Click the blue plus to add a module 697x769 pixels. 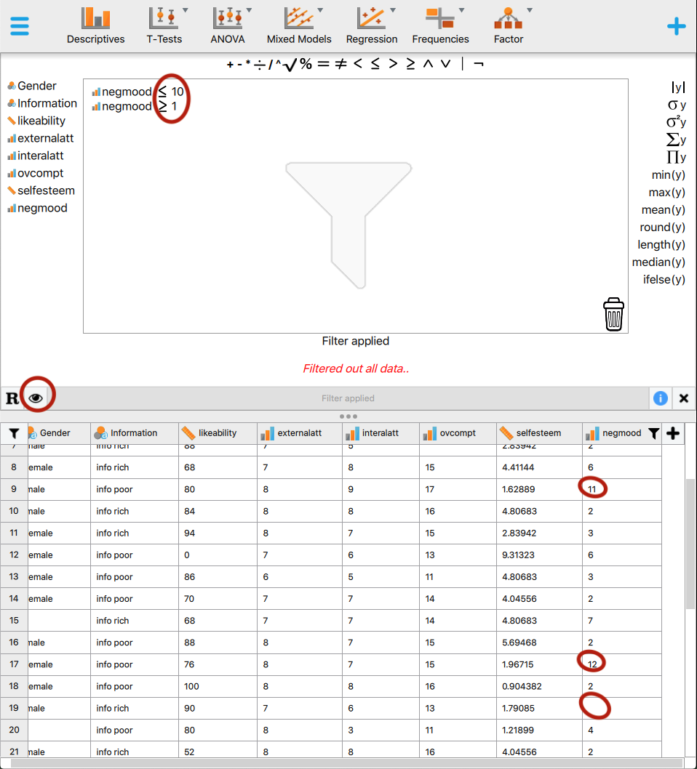677,25
